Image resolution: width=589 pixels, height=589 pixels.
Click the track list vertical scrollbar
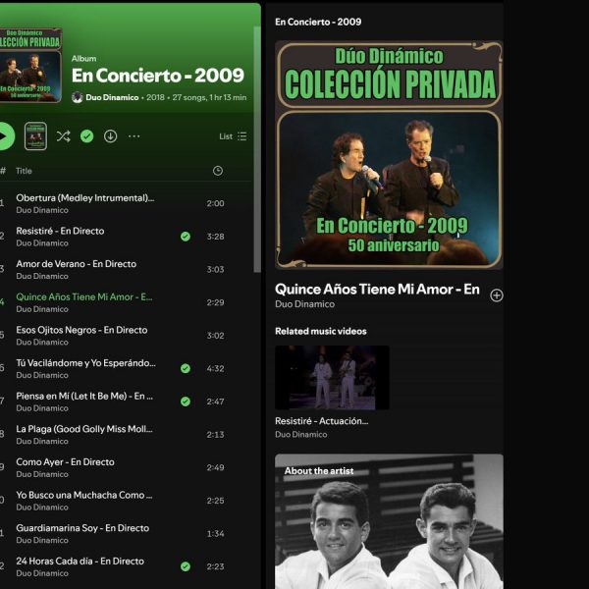[257, 149]
